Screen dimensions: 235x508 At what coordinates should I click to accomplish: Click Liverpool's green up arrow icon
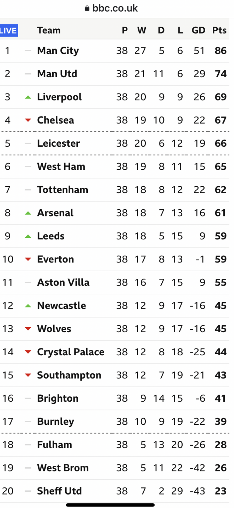(28, 97)
